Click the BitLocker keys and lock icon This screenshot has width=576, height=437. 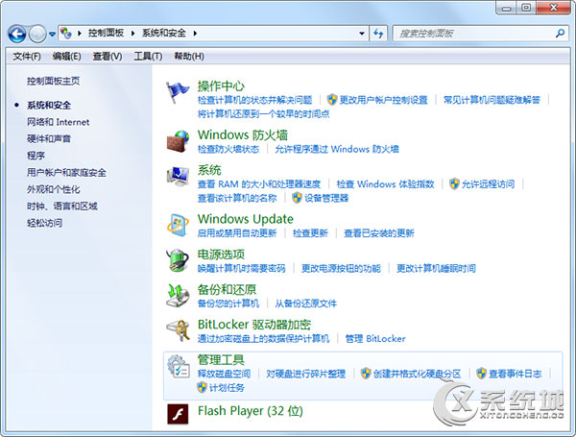(178, 330)
